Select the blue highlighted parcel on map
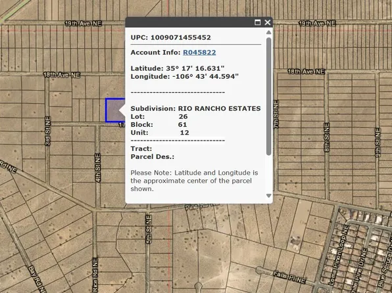 tap(114, 110)
